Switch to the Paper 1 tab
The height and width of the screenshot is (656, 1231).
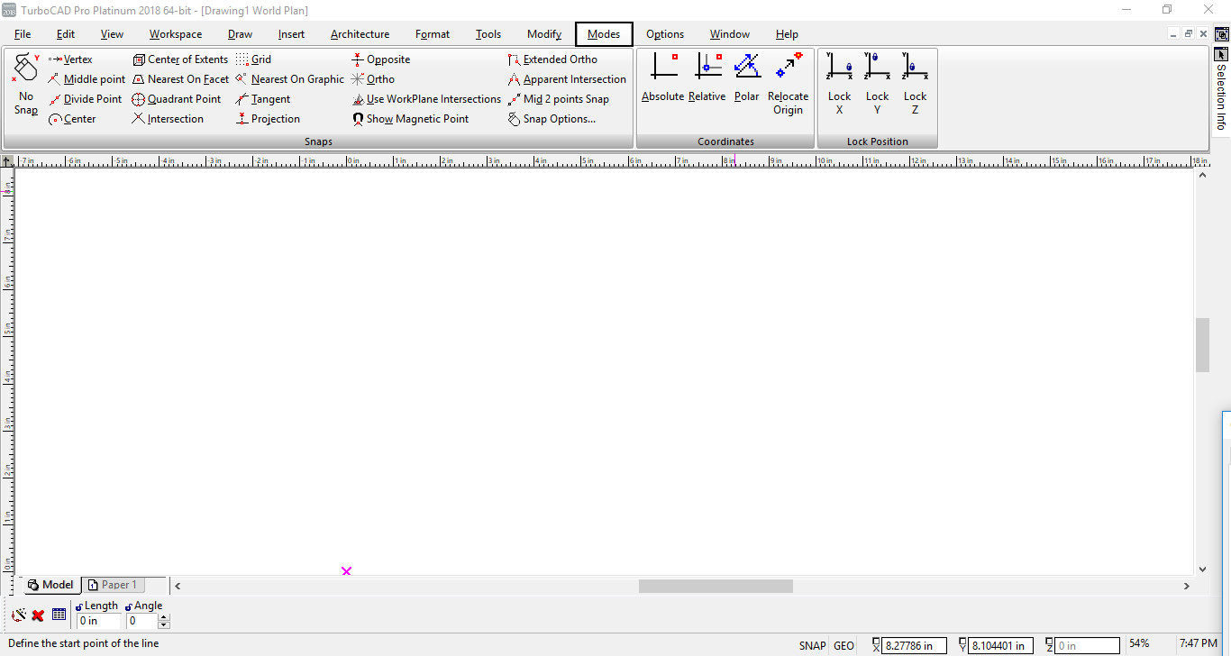(113, 585)
